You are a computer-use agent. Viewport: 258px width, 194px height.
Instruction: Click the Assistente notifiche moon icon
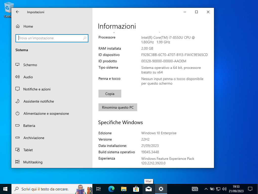click(17, 101)
